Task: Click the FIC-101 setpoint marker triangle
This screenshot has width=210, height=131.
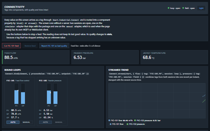Action: [x=18, y=90]
